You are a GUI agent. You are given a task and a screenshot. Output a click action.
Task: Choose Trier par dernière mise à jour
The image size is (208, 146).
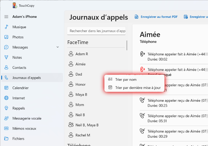(x=138, y=88)
